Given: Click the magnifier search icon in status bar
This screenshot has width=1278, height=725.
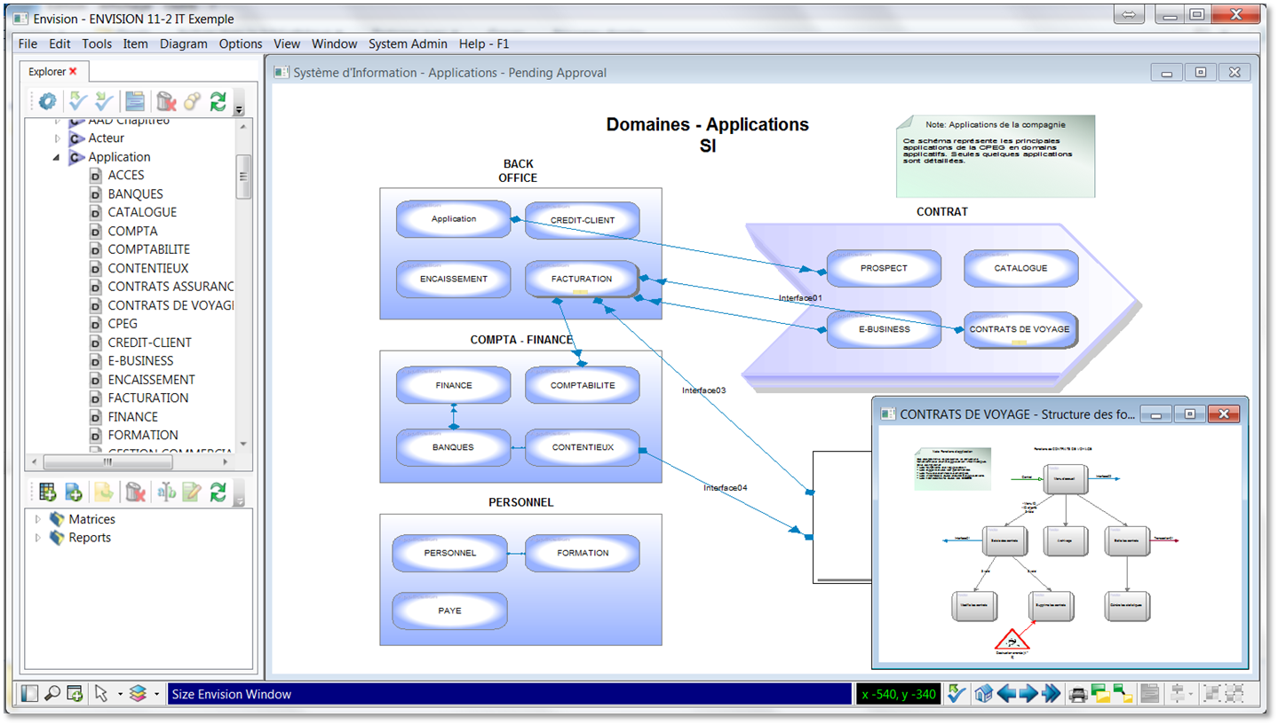Looking at the screenshot, I should pyautogui.click(x=52, y=694).
